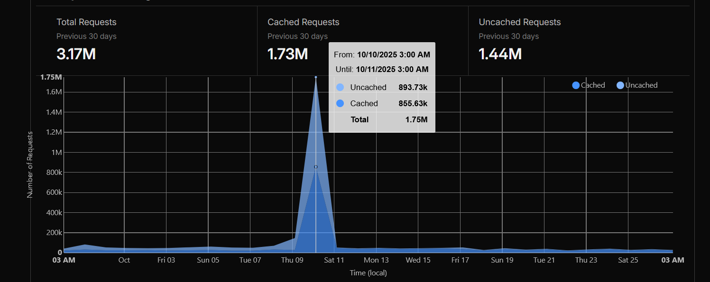Click the Time (local) axis title
The width and height of the screenshot is (710, 282).
(368, 273)
